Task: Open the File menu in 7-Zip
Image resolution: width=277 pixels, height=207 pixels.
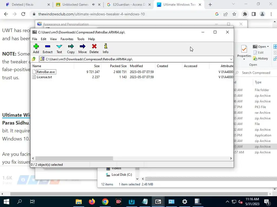Action: (x=35, y=39)
